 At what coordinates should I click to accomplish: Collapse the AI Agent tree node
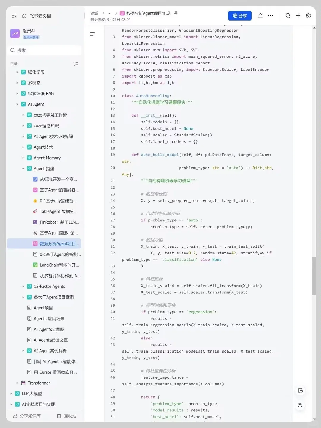pyautogui.click(x=17, y=104)
